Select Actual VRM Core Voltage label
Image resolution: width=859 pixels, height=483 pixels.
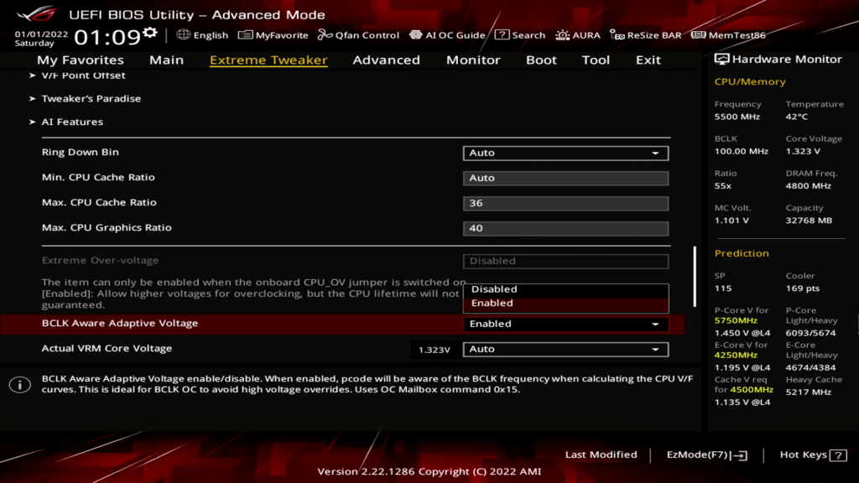[107, 348]
